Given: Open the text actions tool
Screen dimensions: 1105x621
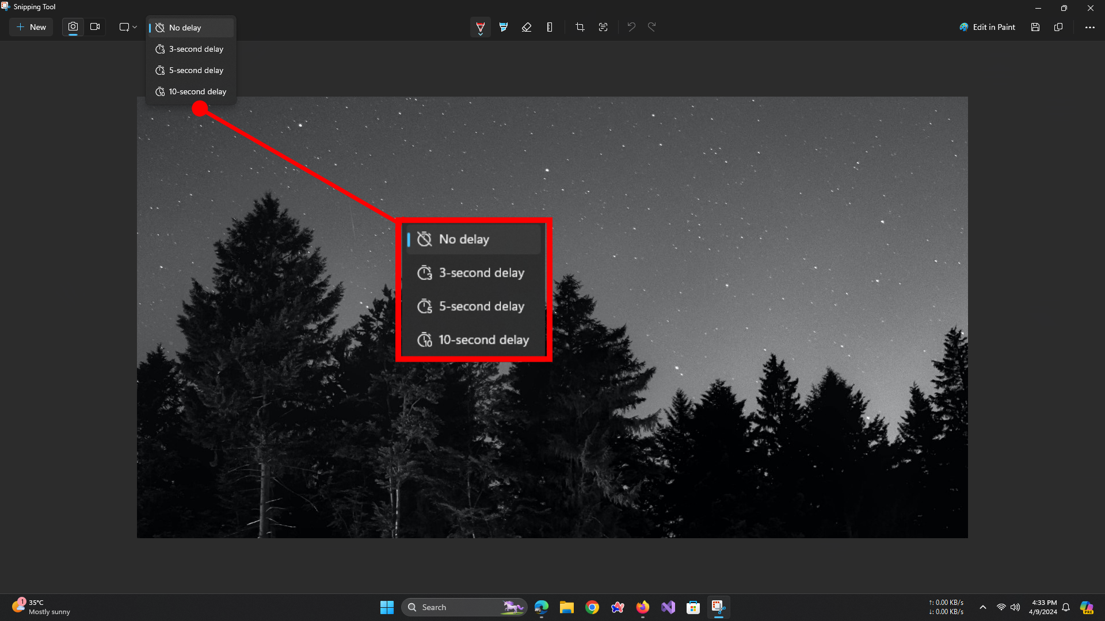Looking at the screenshot, I should click(603, 27).
